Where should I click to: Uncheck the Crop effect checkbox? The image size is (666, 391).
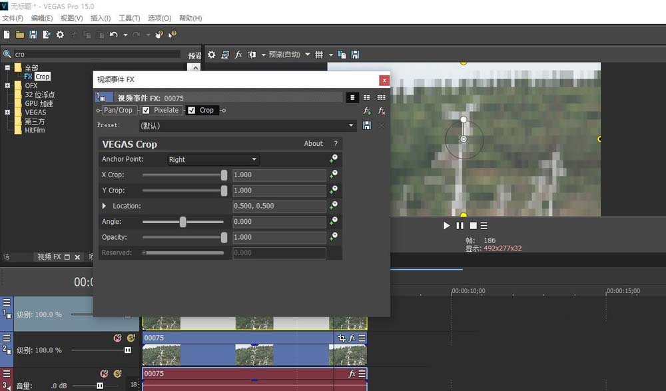pyautogui.click(x=192, y=111)
